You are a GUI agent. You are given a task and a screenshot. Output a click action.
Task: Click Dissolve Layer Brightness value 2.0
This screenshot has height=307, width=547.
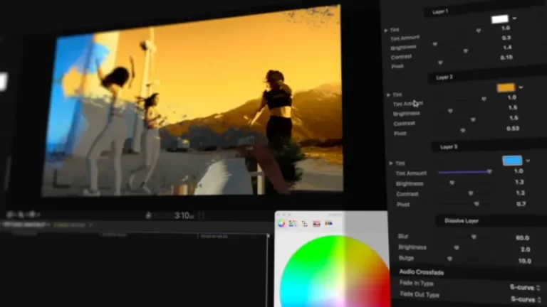(526, 249)
